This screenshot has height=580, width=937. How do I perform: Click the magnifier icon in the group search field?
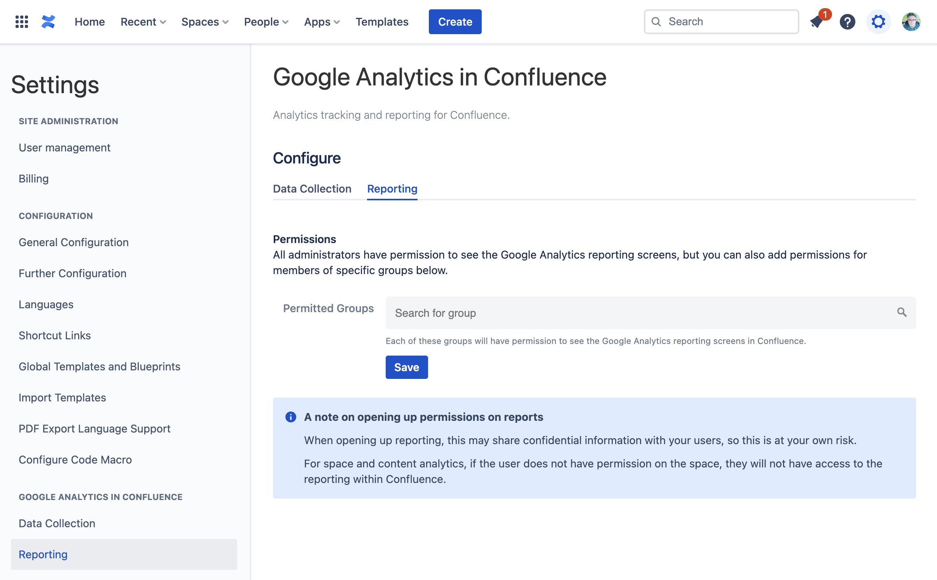coord(902,312)
